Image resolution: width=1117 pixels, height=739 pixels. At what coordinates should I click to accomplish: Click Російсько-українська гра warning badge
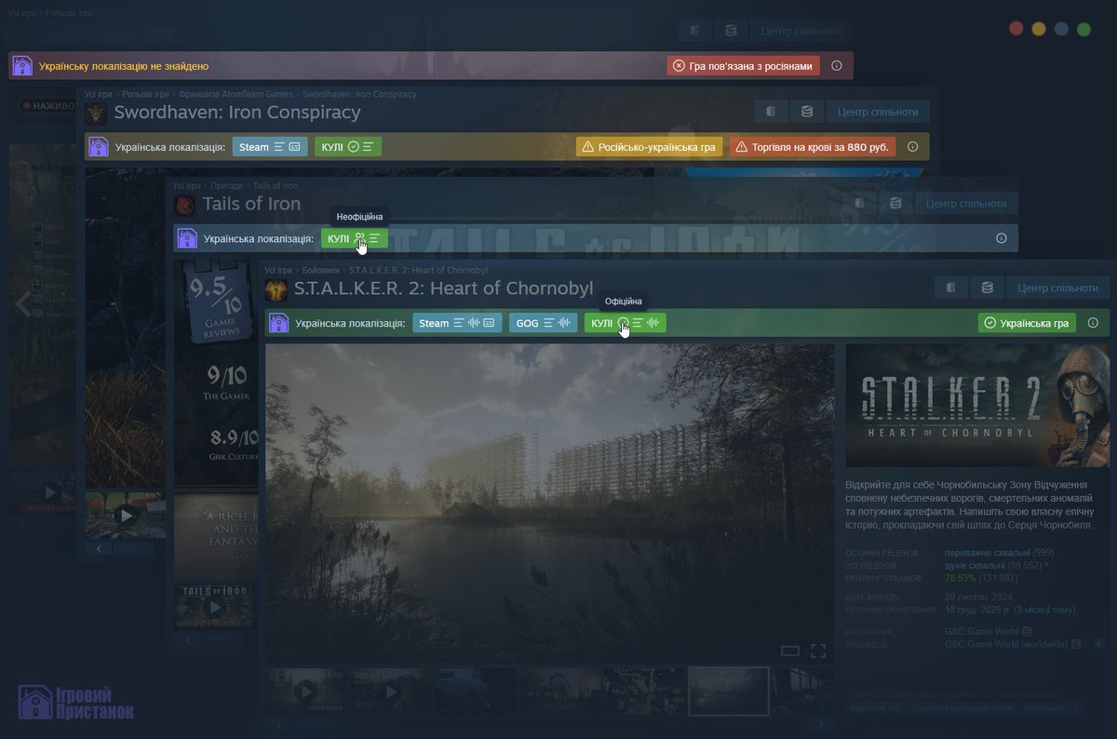click(649, 147)
